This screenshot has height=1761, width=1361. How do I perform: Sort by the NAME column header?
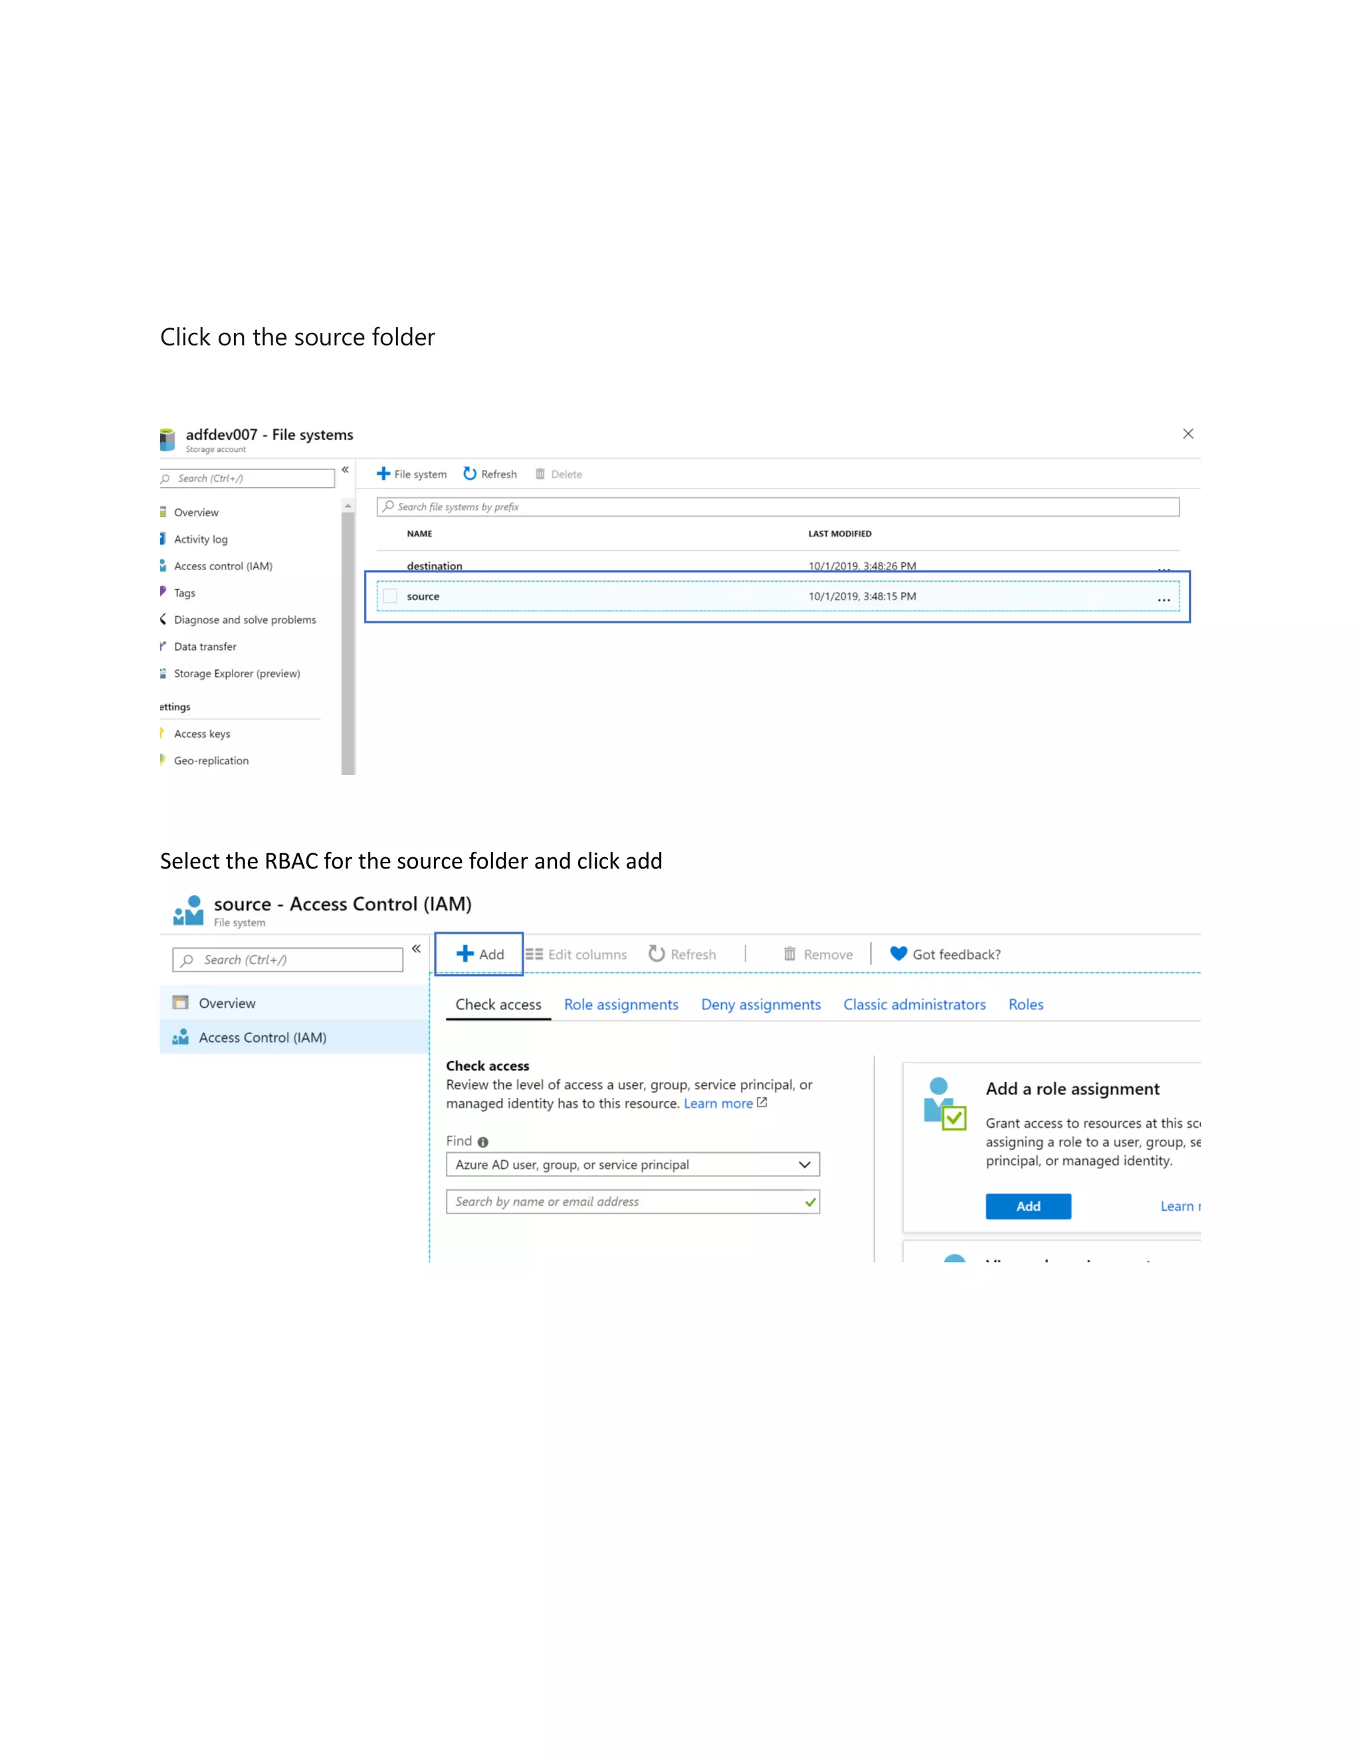tap(419, 534)
